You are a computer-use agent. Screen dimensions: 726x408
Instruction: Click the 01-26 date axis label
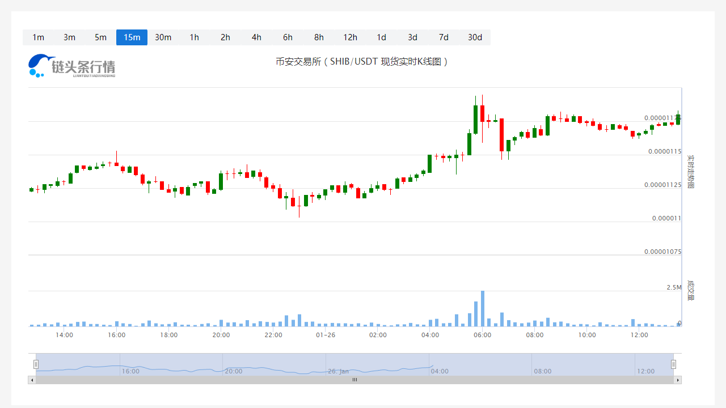coord(326,335)
